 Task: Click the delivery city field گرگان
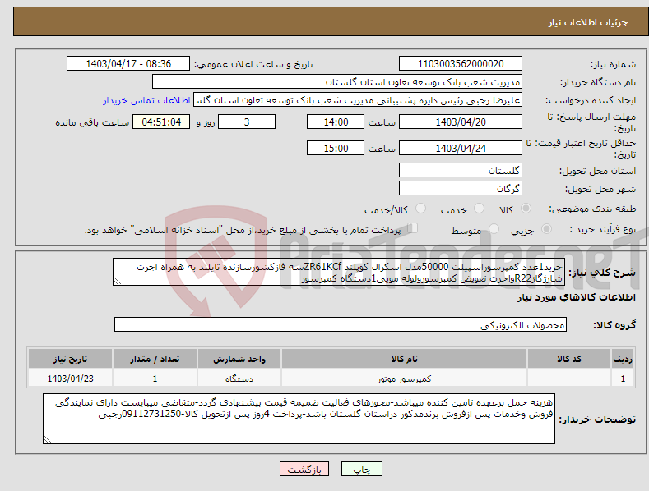461,189
